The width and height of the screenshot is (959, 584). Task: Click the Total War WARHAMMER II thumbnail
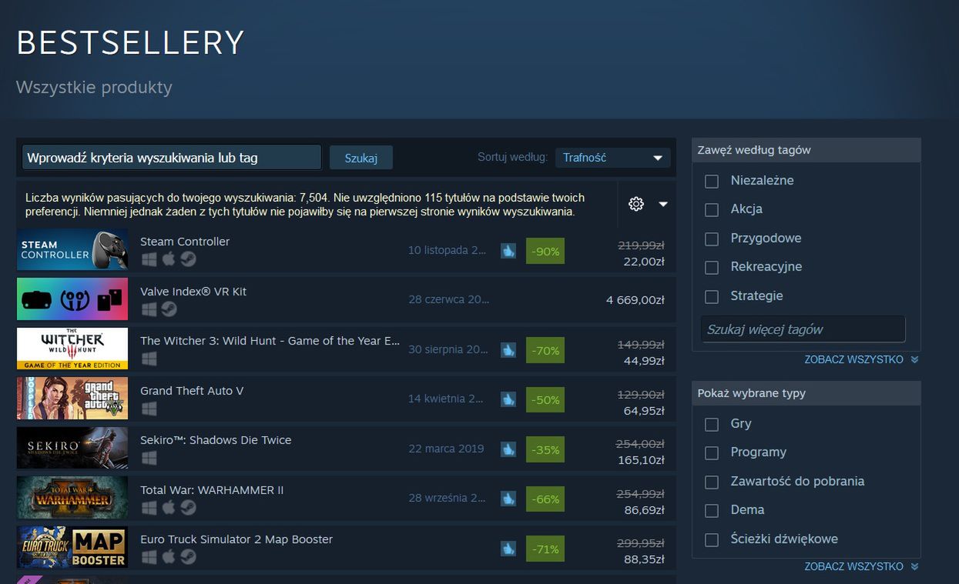[72, 498]
